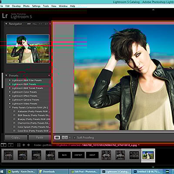Expand Lightroom B&W Presets folder

[10, 84]
